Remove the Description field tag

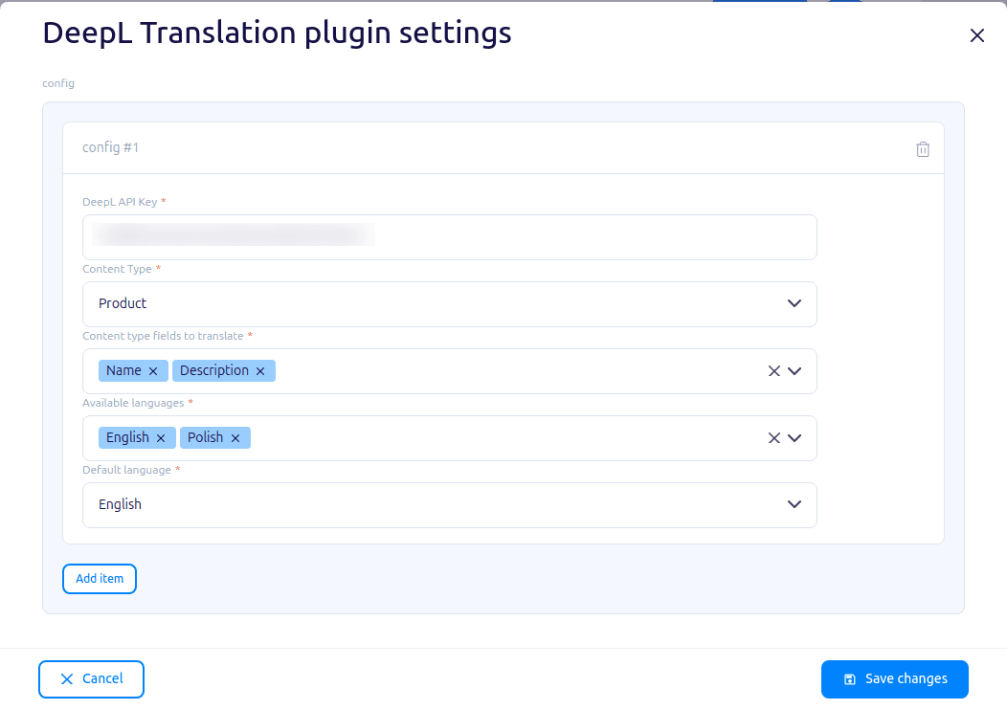pyautogui.click(x=260, y=371)
